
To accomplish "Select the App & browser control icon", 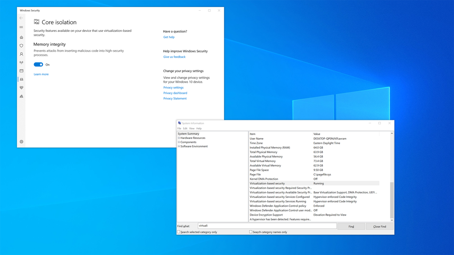I will [x=21, y=71].
